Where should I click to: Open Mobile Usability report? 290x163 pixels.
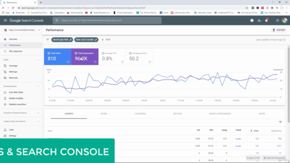[16, 98]
